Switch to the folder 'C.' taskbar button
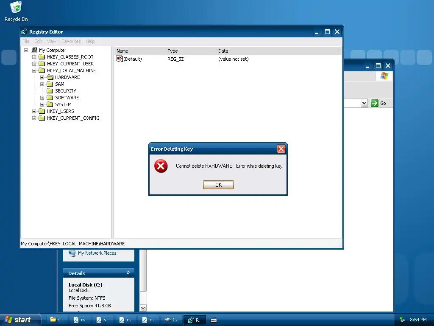Image resolution: width=434 pixels, height=326 pixels. coord(56,320)
